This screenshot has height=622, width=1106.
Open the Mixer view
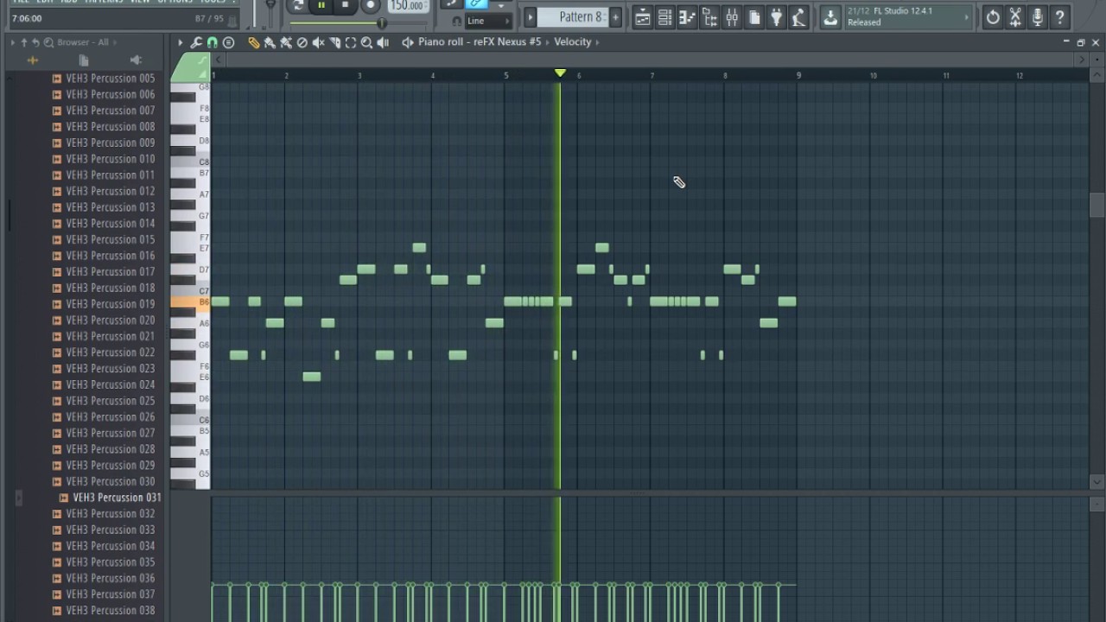point(732,17)
